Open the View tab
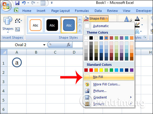 tap(126, 11)
